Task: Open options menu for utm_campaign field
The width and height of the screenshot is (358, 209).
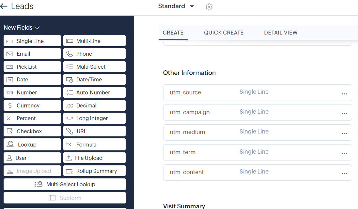Action: coord(344,114)
